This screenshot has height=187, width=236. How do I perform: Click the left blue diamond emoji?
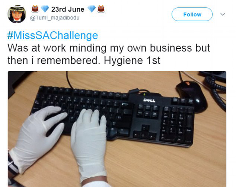[x=45, y=9]
